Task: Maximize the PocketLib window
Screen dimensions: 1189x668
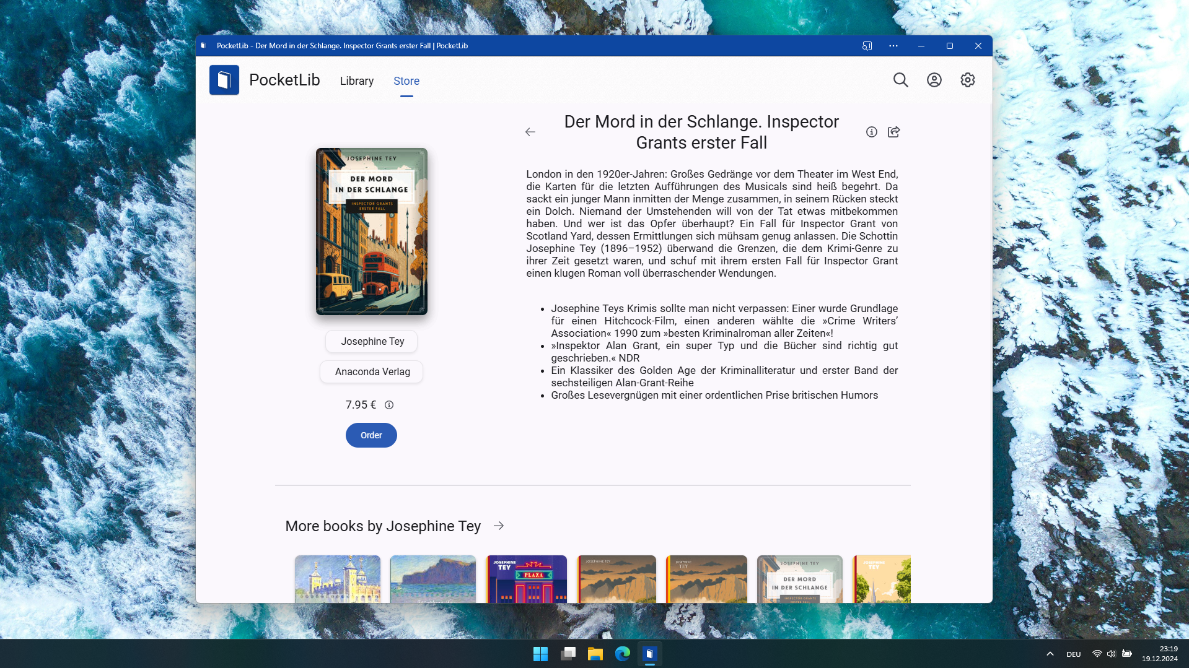Action: 950,46
